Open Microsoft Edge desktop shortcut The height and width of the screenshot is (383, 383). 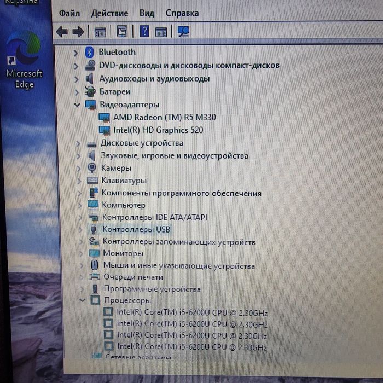click(24, 60)
